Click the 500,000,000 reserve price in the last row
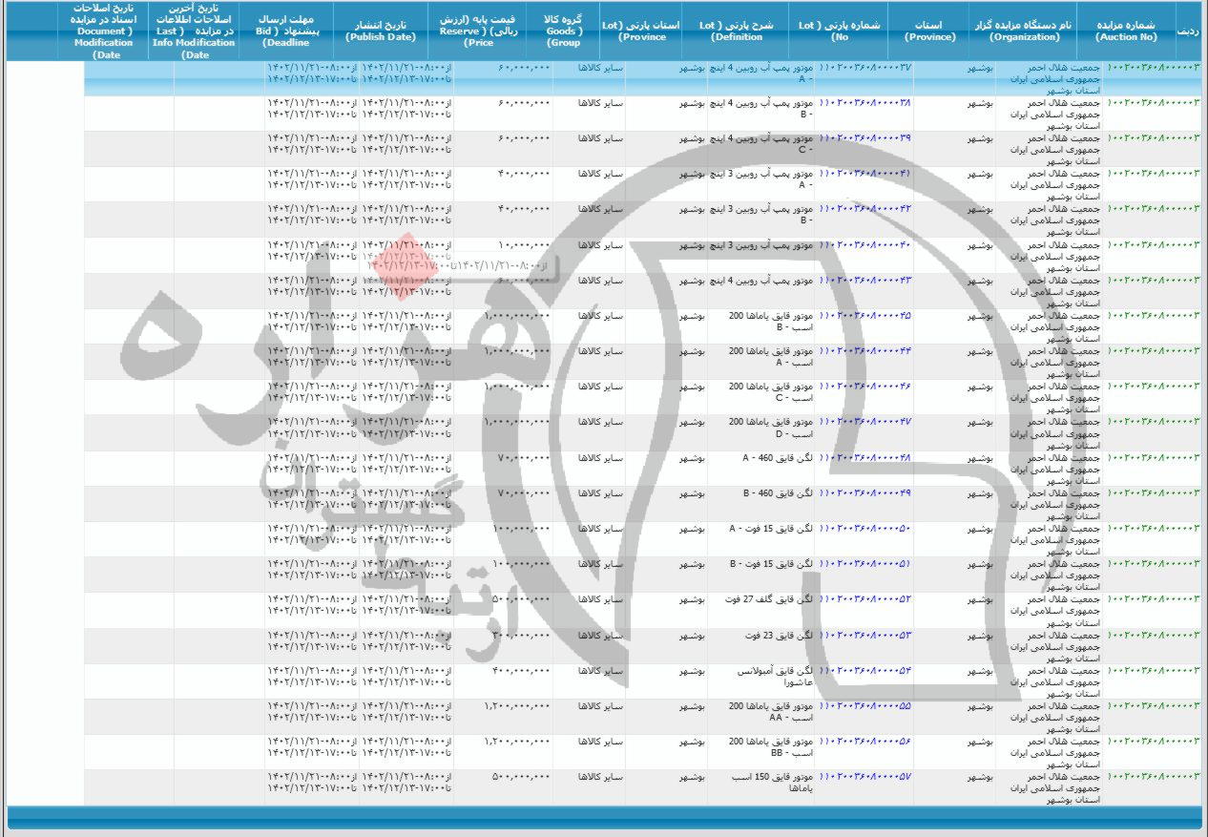1208x837 pixels. pos(521,777)
